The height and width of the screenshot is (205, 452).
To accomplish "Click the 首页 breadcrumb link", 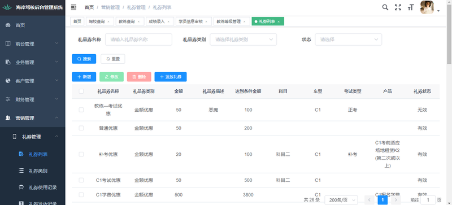I will pos(89,7).
